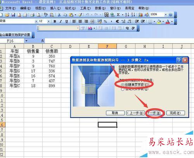Save the workbook with the floppy disk icon

pyautogui.click(x=13, y=15)
